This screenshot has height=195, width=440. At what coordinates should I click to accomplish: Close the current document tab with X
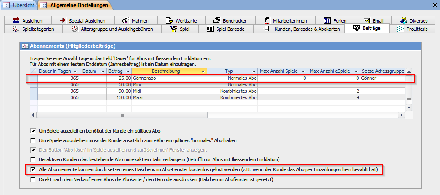point(435,5)
